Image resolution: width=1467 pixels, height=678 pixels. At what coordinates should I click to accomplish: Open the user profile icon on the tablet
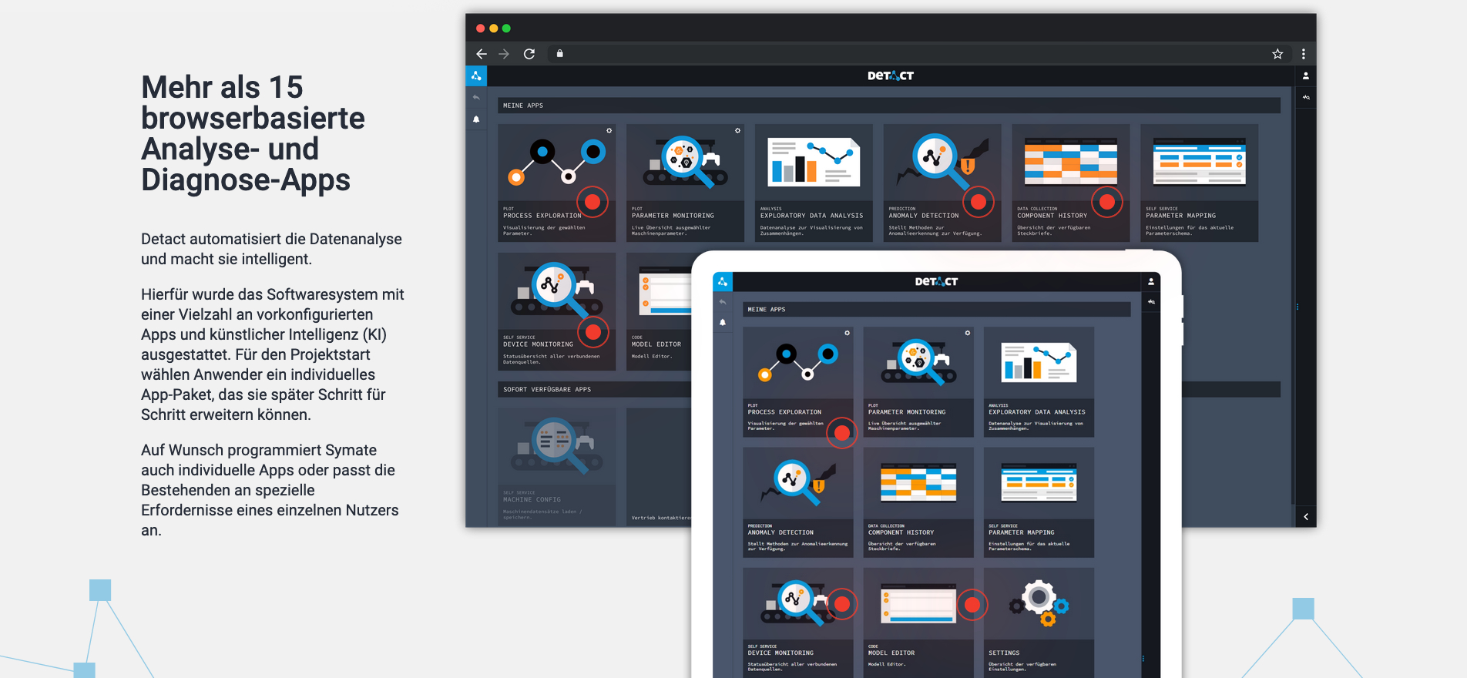(x=1151, y=282)
